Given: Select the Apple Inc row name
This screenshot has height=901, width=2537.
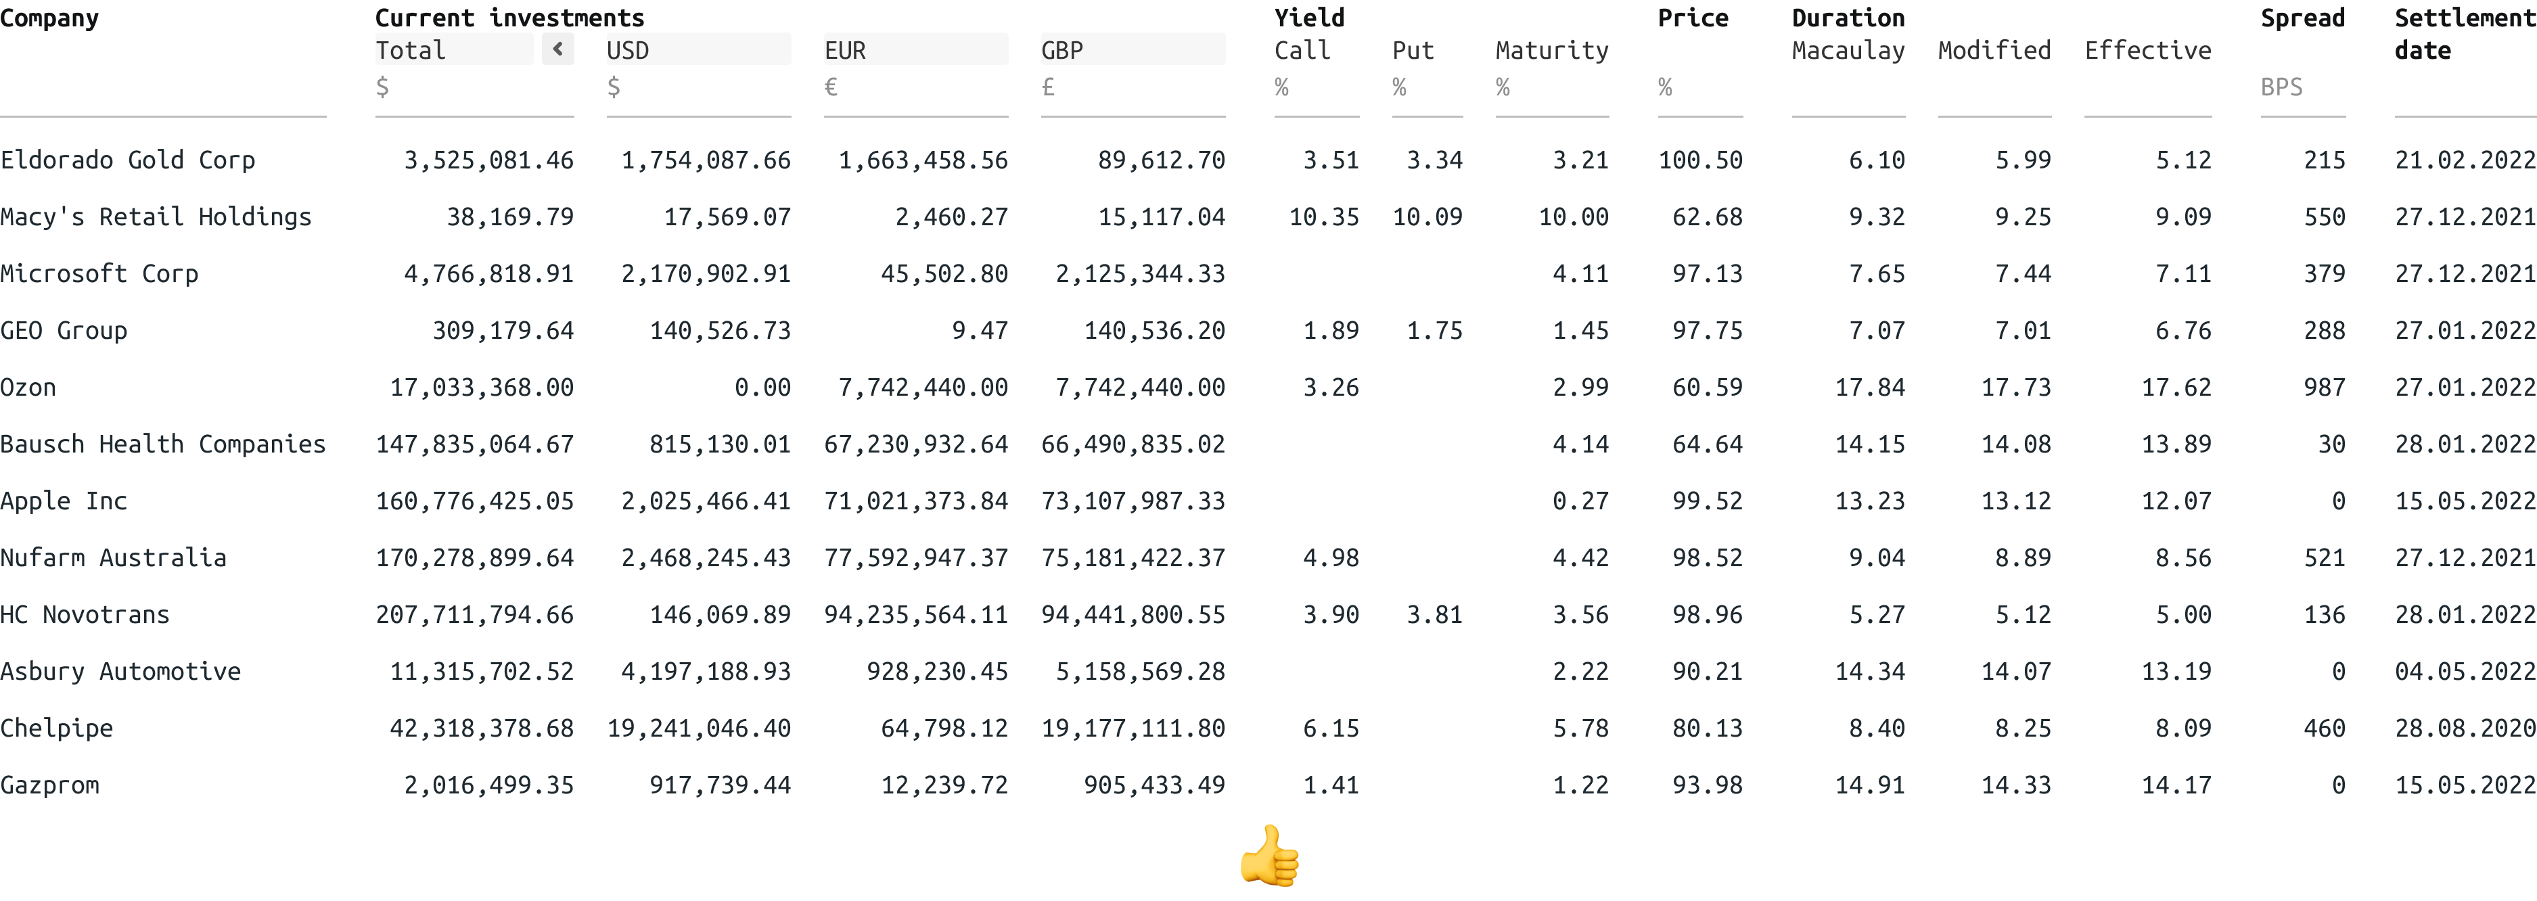Looking at the screenshot, I should click(x=64, y=501).
